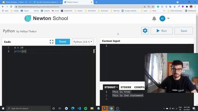Click code line 1 x = 24

19,47
